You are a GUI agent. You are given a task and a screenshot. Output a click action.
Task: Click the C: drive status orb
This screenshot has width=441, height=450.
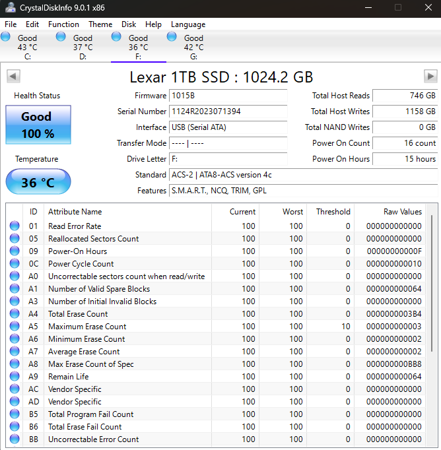click(6, 37)
